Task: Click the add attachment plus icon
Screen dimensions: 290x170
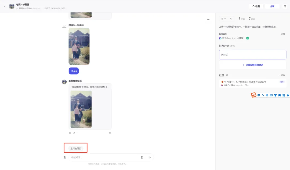Action: click(x=142, y=157)
